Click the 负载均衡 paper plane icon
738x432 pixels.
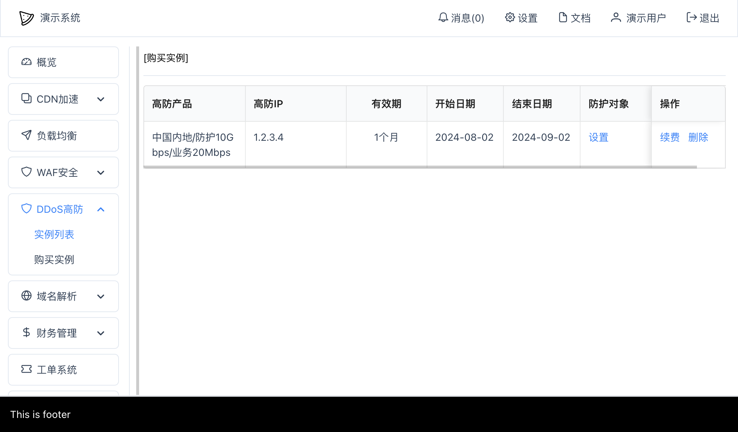tap(26, 136)
